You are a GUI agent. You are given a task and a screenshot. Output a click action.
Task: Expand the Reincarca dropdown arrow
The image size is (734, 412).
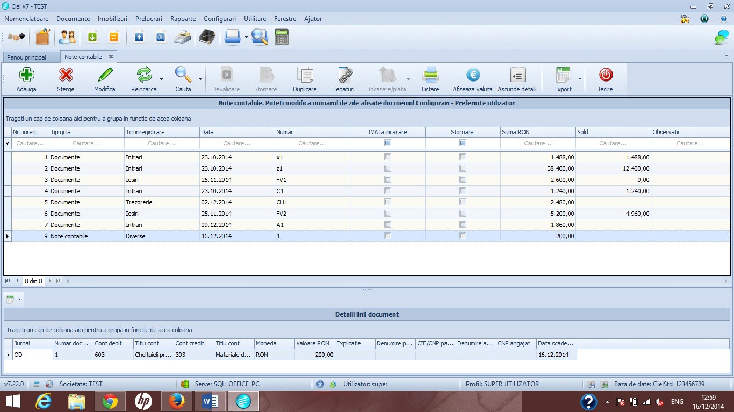(x=161, y=79)
